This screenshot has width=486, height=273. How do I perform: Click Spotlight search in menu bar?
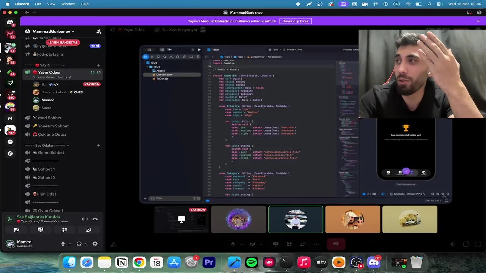click(430, 4)
